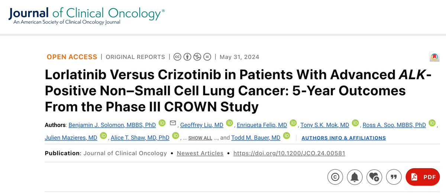Open the DOI link 10.1200/JCO.24.00581

click(289, 153)
